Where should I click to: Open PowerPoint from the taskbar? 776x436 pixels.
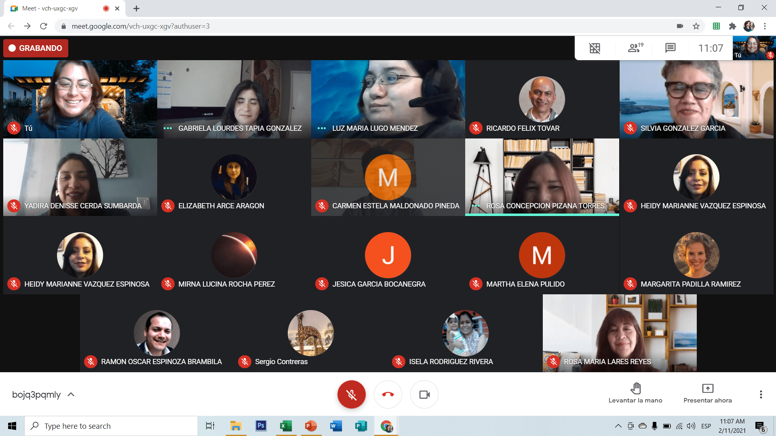(x=311, y=426)
